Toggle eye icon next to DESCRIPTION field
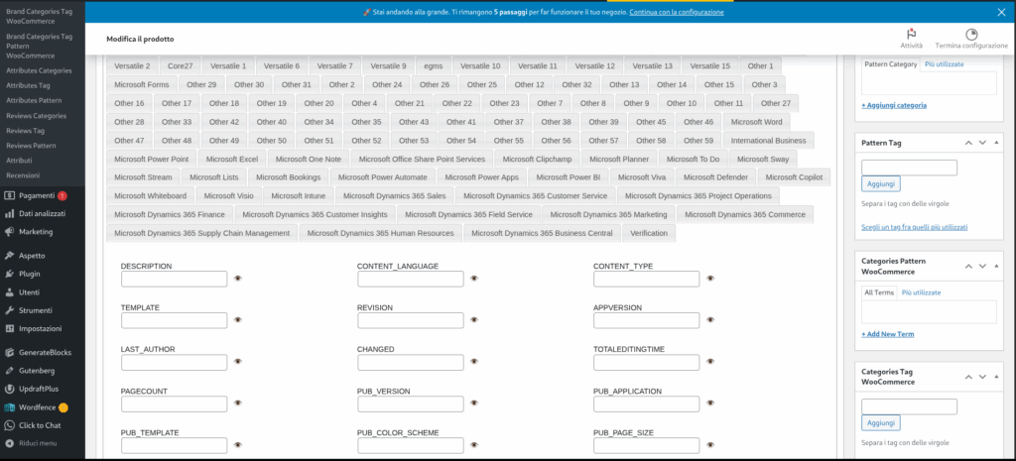The height and width of the screenshot is (461, 1016). [x=238, y=279]
